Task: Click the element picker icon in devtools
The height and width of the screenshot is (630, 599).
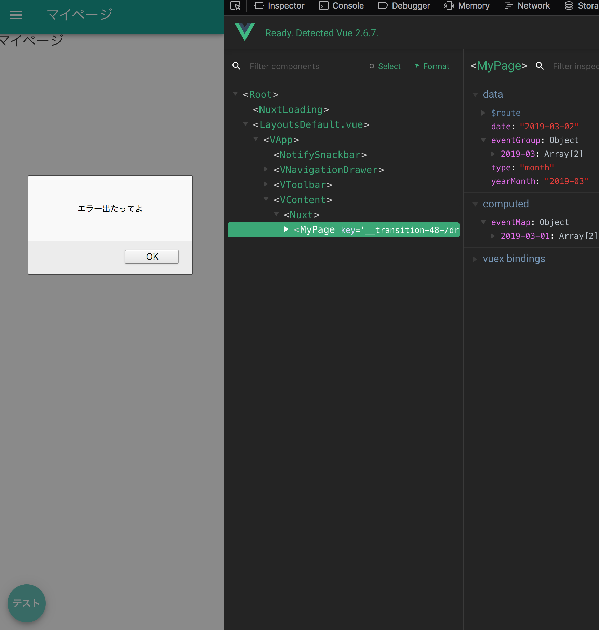Action: coord(235,6)
